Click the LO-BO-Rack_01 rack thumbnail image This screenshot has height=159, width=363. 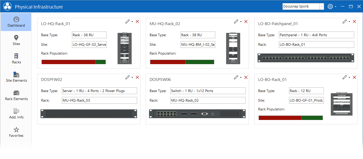tap(342, 104)
